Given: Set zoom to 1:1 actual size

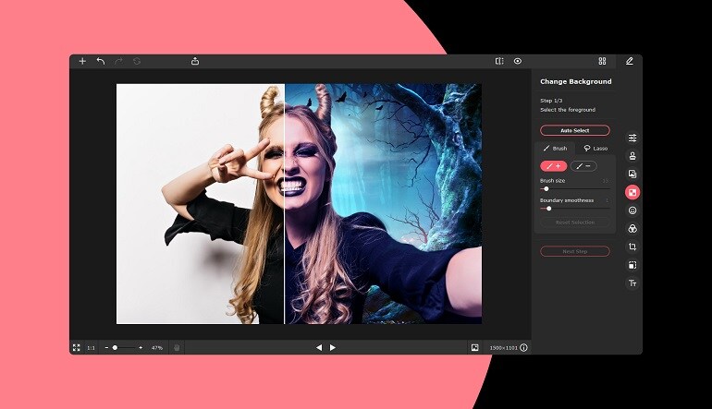Looking at the screenshot, I should point(91,348).
